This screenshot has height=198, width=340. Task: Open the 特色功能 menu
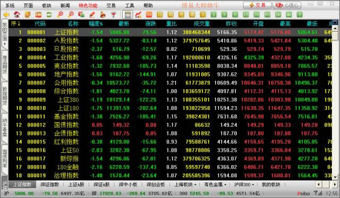coord(88,5)
